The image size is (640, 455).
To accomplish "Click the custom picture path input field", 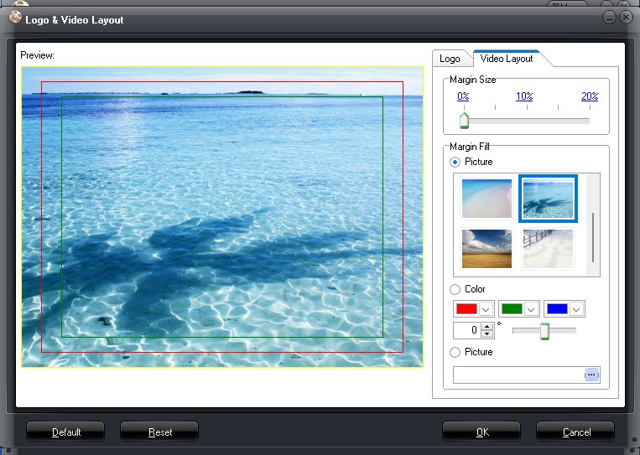I will (x=518, y=375).
